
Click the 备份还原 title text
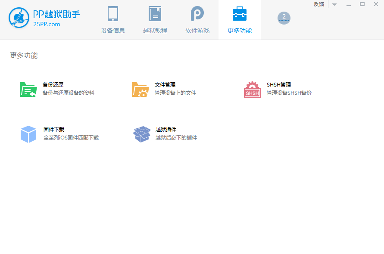(x=53, y=85)
